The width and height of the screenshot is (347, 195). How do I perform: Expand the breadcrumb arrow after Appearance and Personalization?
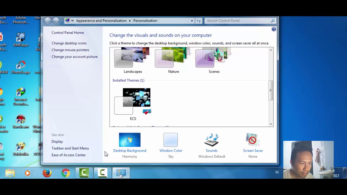(130, 21)
